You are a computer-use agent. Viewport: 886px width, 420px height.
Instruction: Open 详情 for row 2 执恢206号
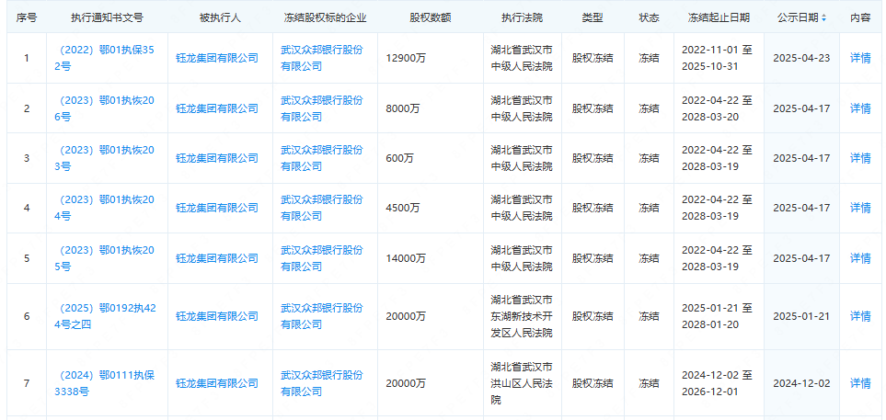tap(860, 108)
